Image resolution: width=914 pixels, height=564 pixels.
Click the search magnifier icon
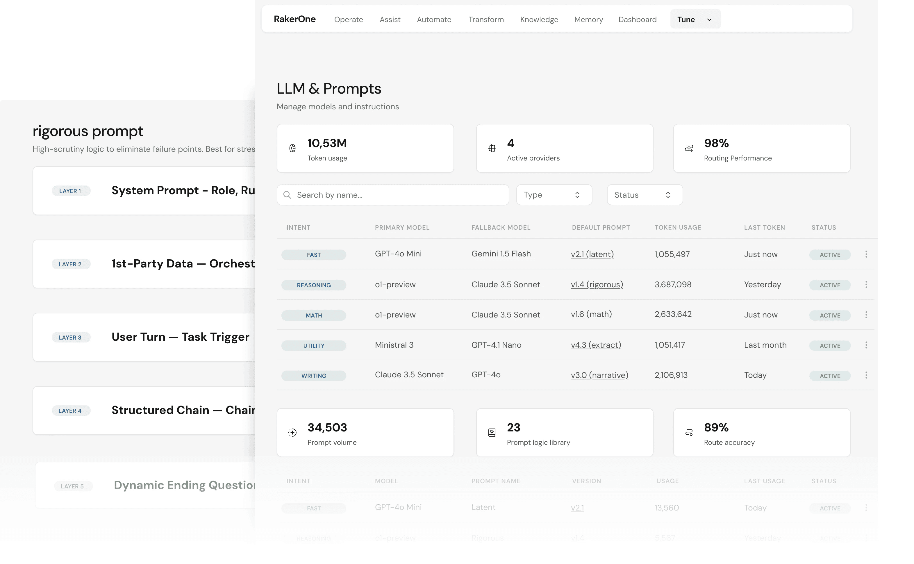[x=287, y=195]
